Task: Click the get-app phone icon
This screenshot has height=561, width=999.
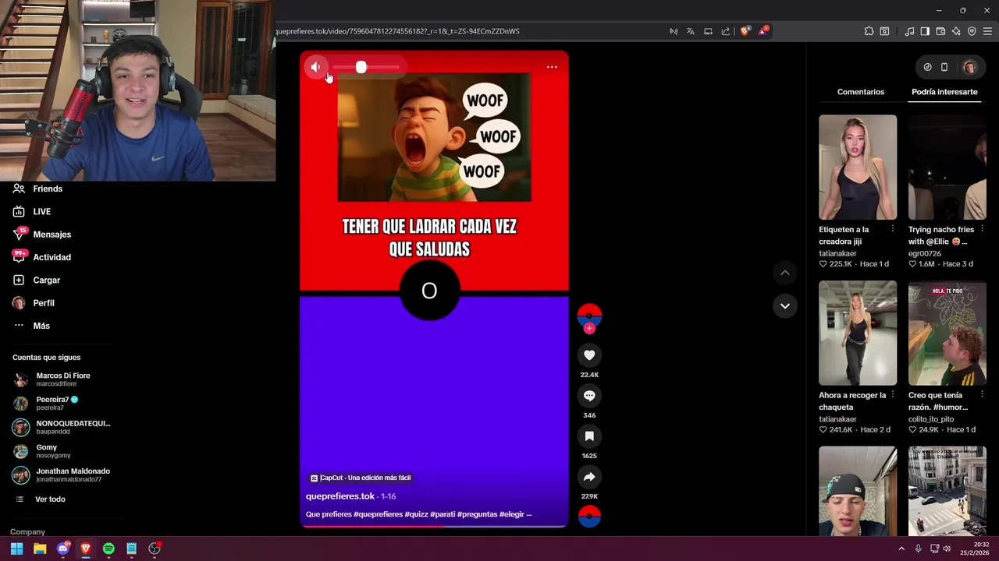Action: click(944, 67)
